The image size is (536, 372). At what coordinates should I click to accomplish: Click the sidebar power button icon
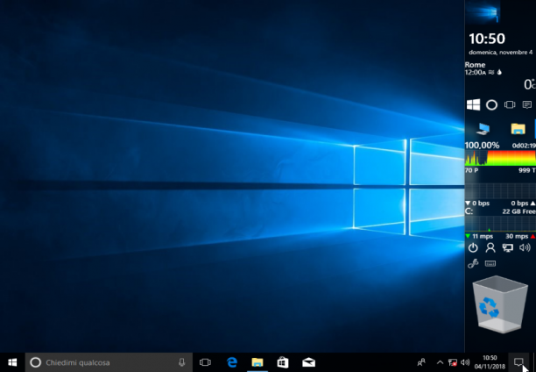tap(473, 247)
